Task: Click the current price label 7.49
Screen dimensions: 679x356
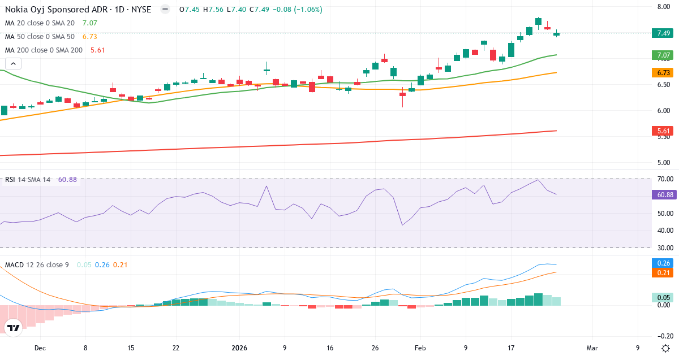Action: click(663, 33)
